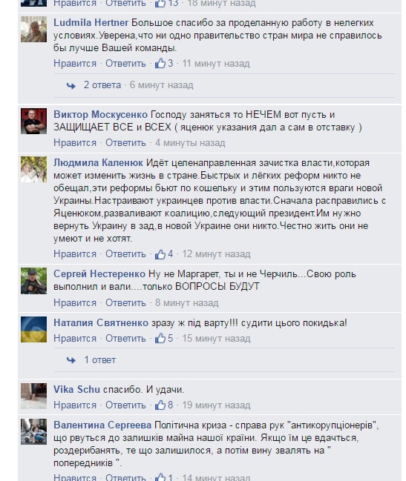
Task: Open Валентина Сергеева's profile name link
Action: tap(102, 425)
